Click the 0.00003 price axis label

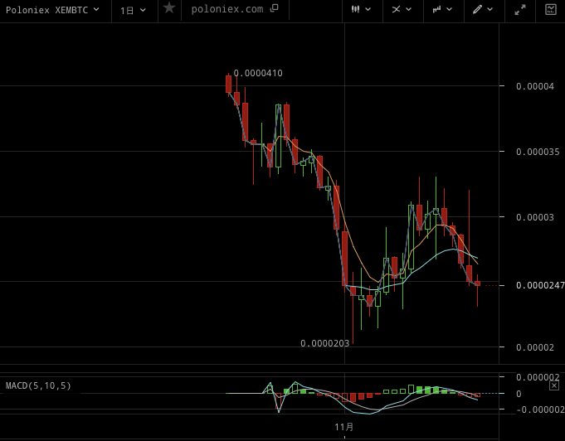point(535,217)
